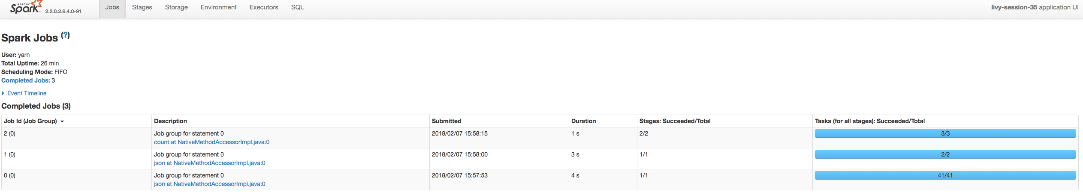Click the Completed Jobs summary link

click(25, 80)
